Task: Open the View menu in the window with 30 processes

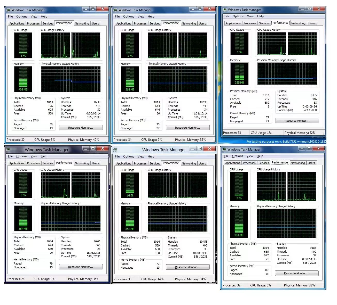Action: (x=34, y=17)
